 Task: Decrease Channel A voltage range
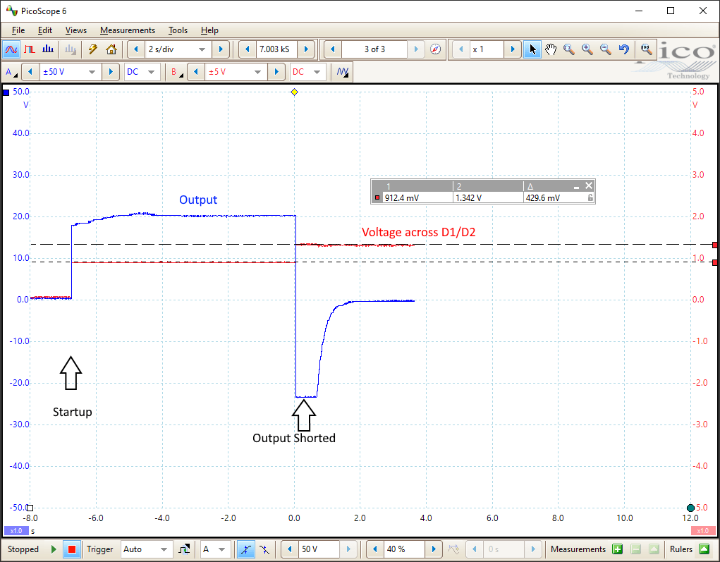30,72
